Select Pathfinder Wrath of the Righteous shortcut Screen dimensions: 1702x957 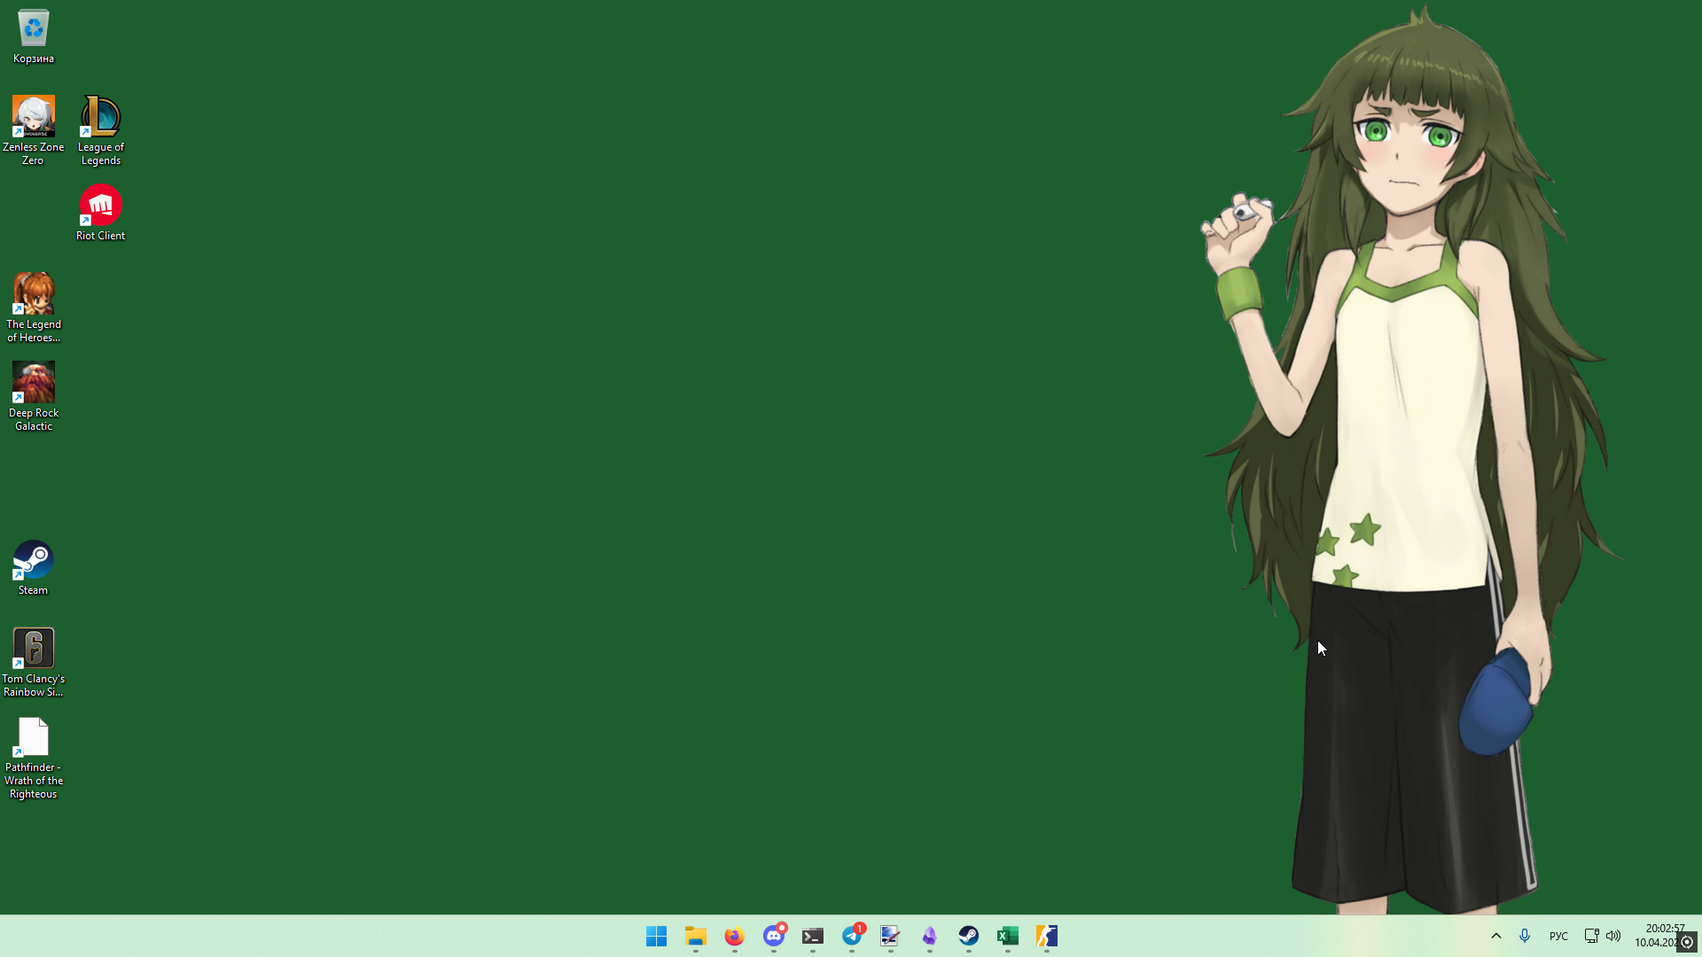34,758
